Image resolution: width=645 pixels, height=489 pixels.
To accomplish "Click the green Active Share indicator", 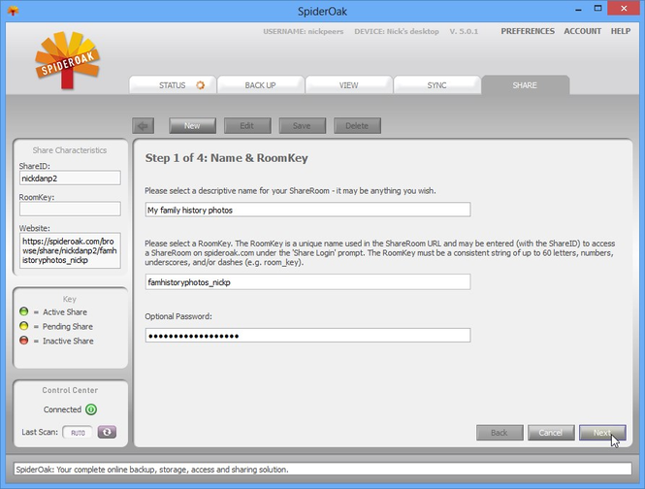I will tap(24, 311).
